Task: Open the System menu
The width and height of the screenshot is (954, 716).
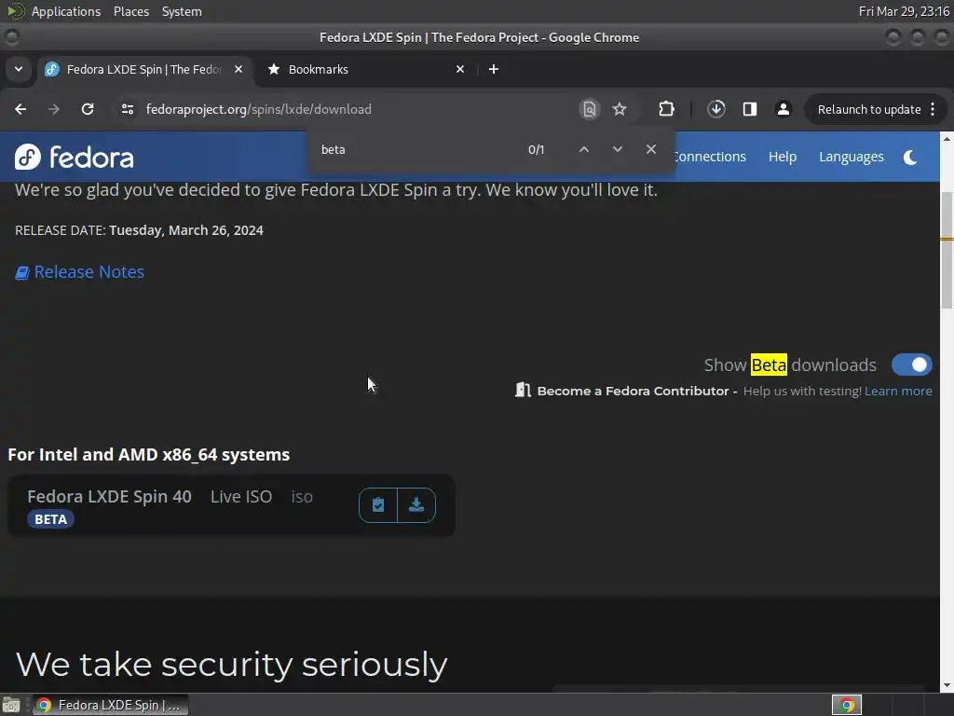Action: click(182, 11)
